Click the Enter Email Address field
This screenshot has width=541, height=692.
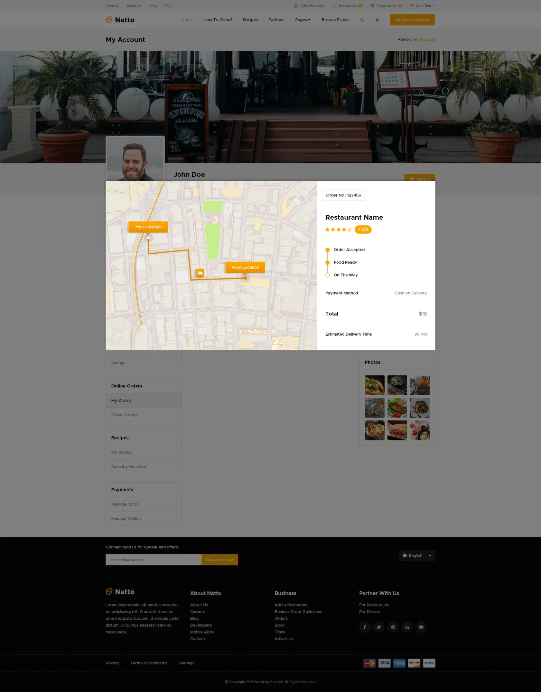tap(153, 560)
